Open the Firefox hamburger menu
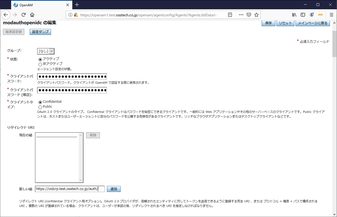Image resolution: width=337 pixels, height=217 pixels. click(331, 15)
